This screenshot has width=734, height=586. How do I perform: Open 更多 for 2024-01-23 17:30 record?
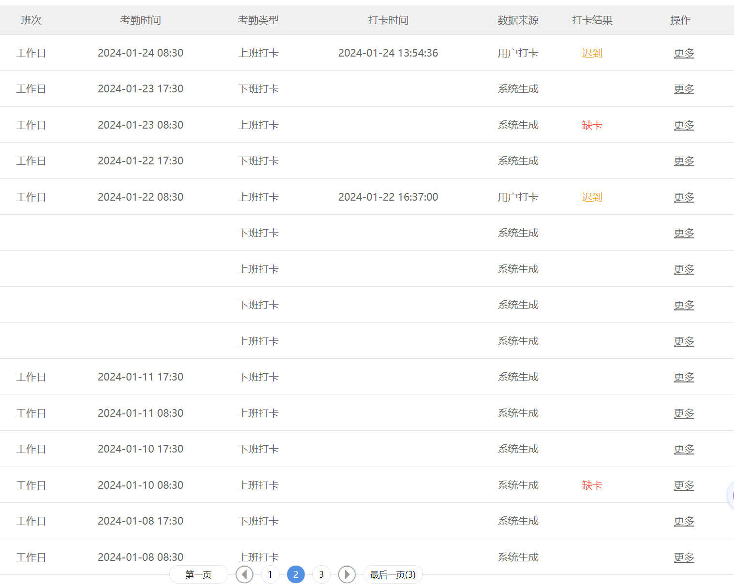[684, 89]
